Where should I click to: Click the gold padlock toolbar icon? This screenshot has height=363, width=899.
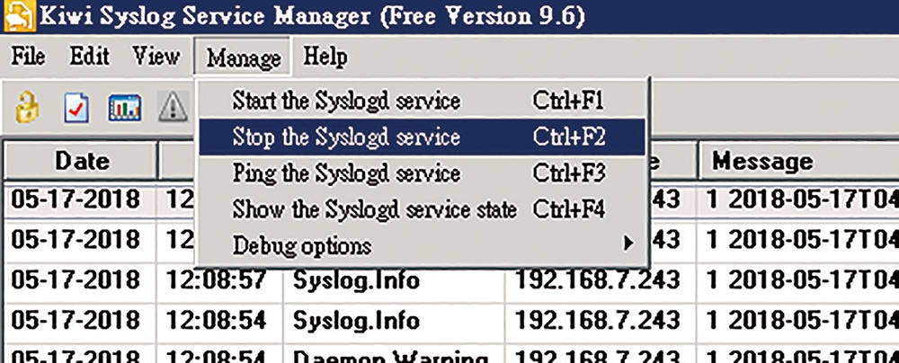click(x=27, y=107)
